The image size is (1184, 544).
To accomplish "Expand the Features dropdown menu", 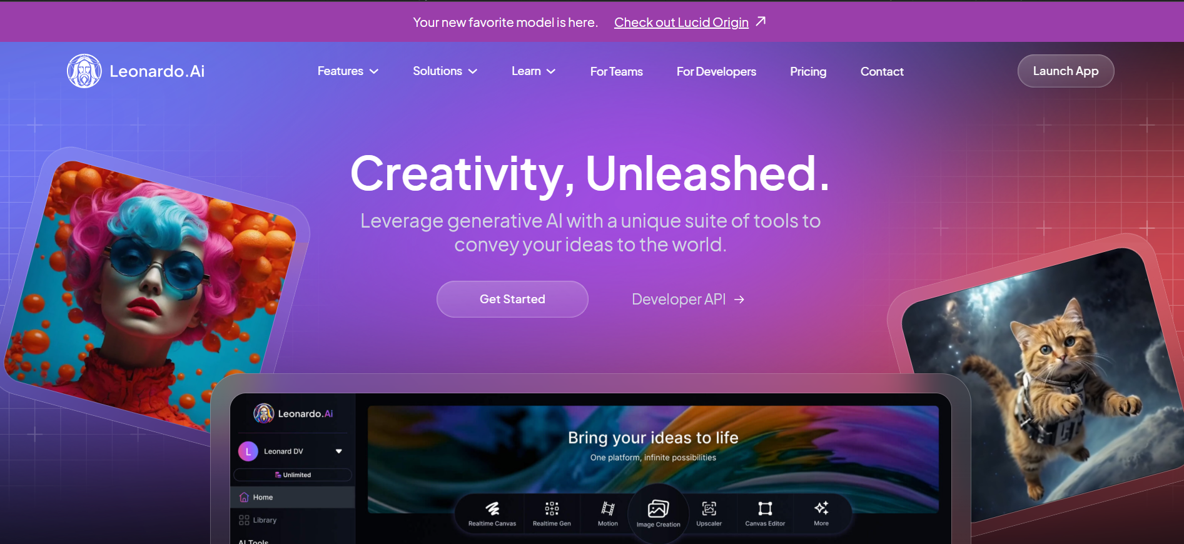I will pyautogui.click(x=348, y=71).
